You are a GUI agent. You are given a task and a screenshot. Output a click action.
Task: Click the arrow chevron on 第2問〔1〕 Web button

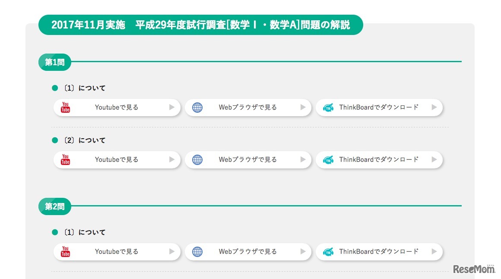[303, 251]
